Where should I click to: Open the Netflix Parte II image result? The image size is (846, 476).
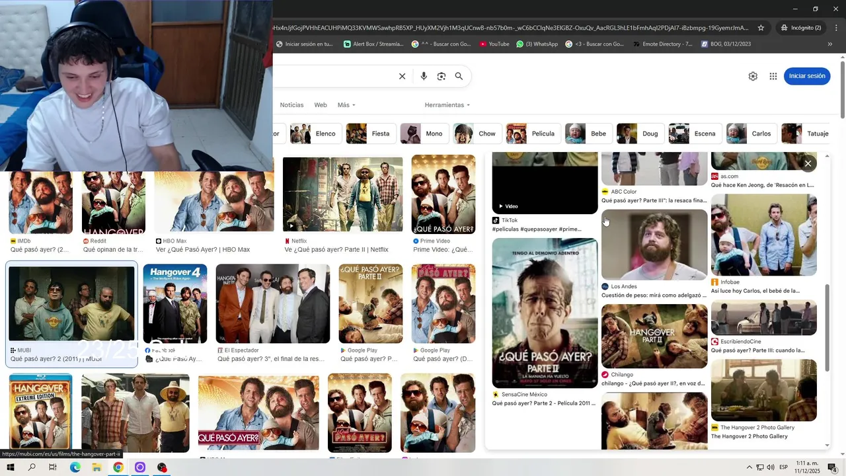[x=342, y=194]
